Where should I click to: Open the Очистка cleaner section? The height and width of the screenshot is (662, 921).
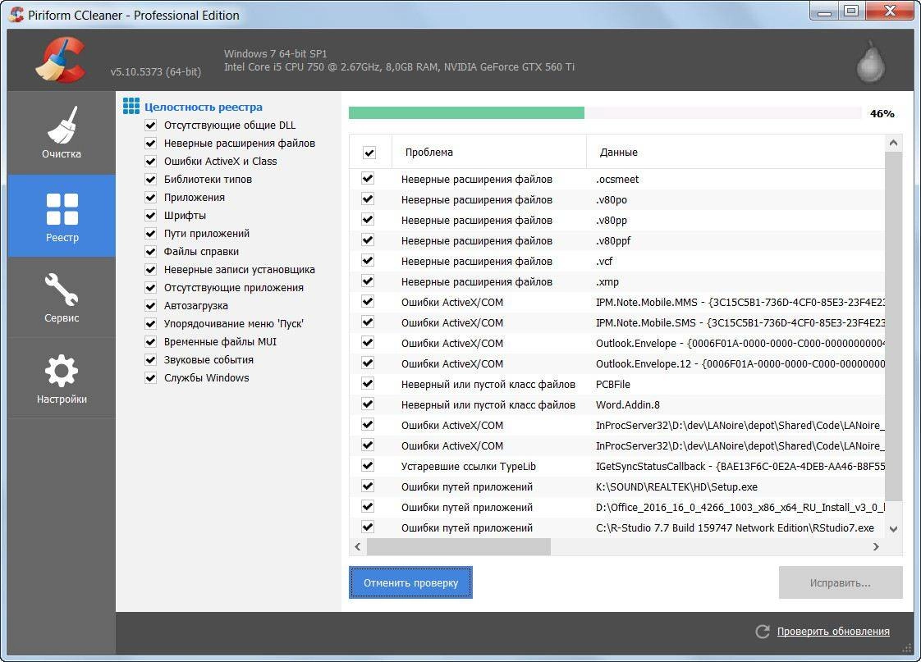pos(62,133)
